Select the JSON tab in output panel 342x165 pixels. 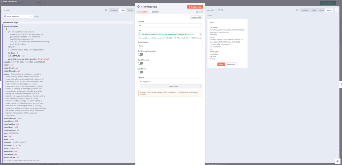point(321,10)
